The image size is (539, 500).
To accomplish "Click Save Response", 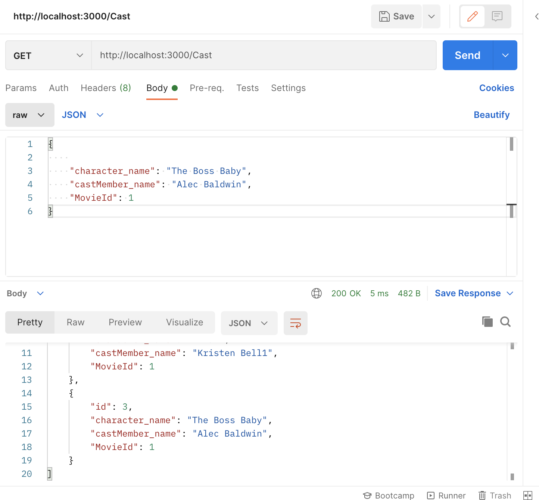I will pos(468,293).
